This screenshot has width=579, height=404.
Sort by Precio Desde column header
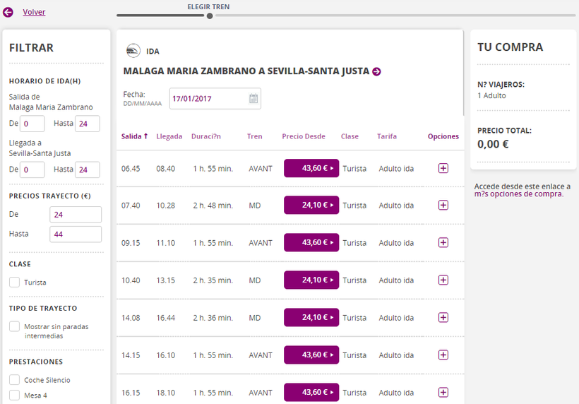[304, 136]
